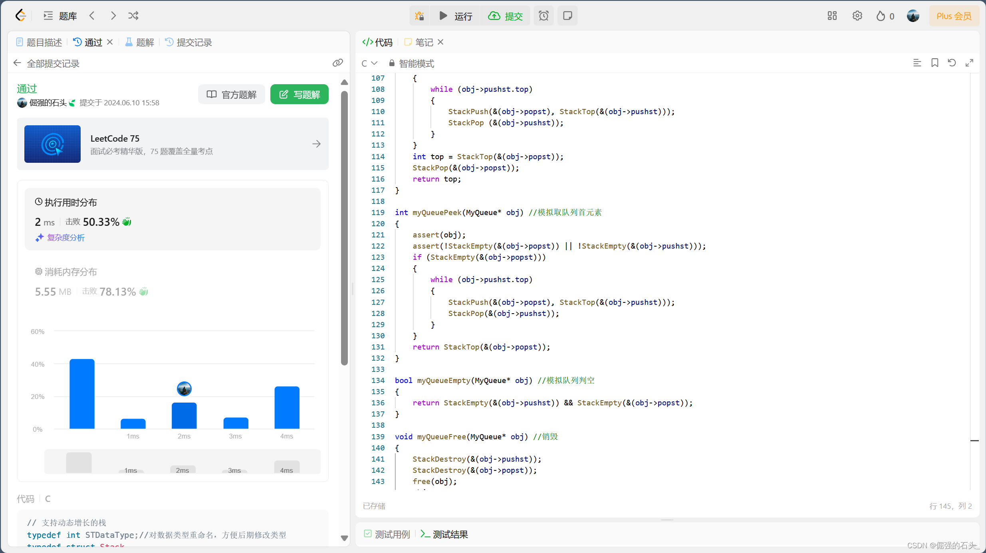986x553 pixels.
Task: Expand the LeetCode 75 card arrow
Action: pyautogui.click(x=316, y=144)
